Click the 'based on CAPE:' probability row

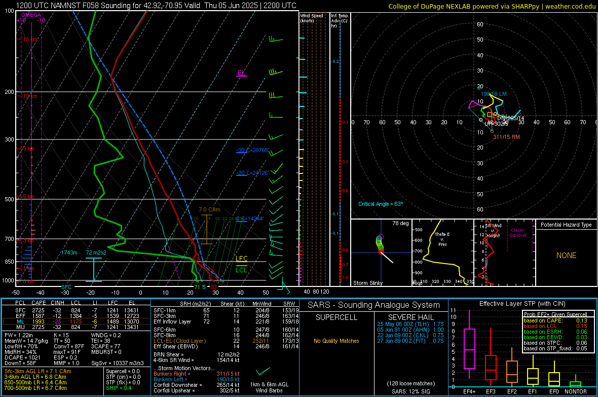click(555, 320)
